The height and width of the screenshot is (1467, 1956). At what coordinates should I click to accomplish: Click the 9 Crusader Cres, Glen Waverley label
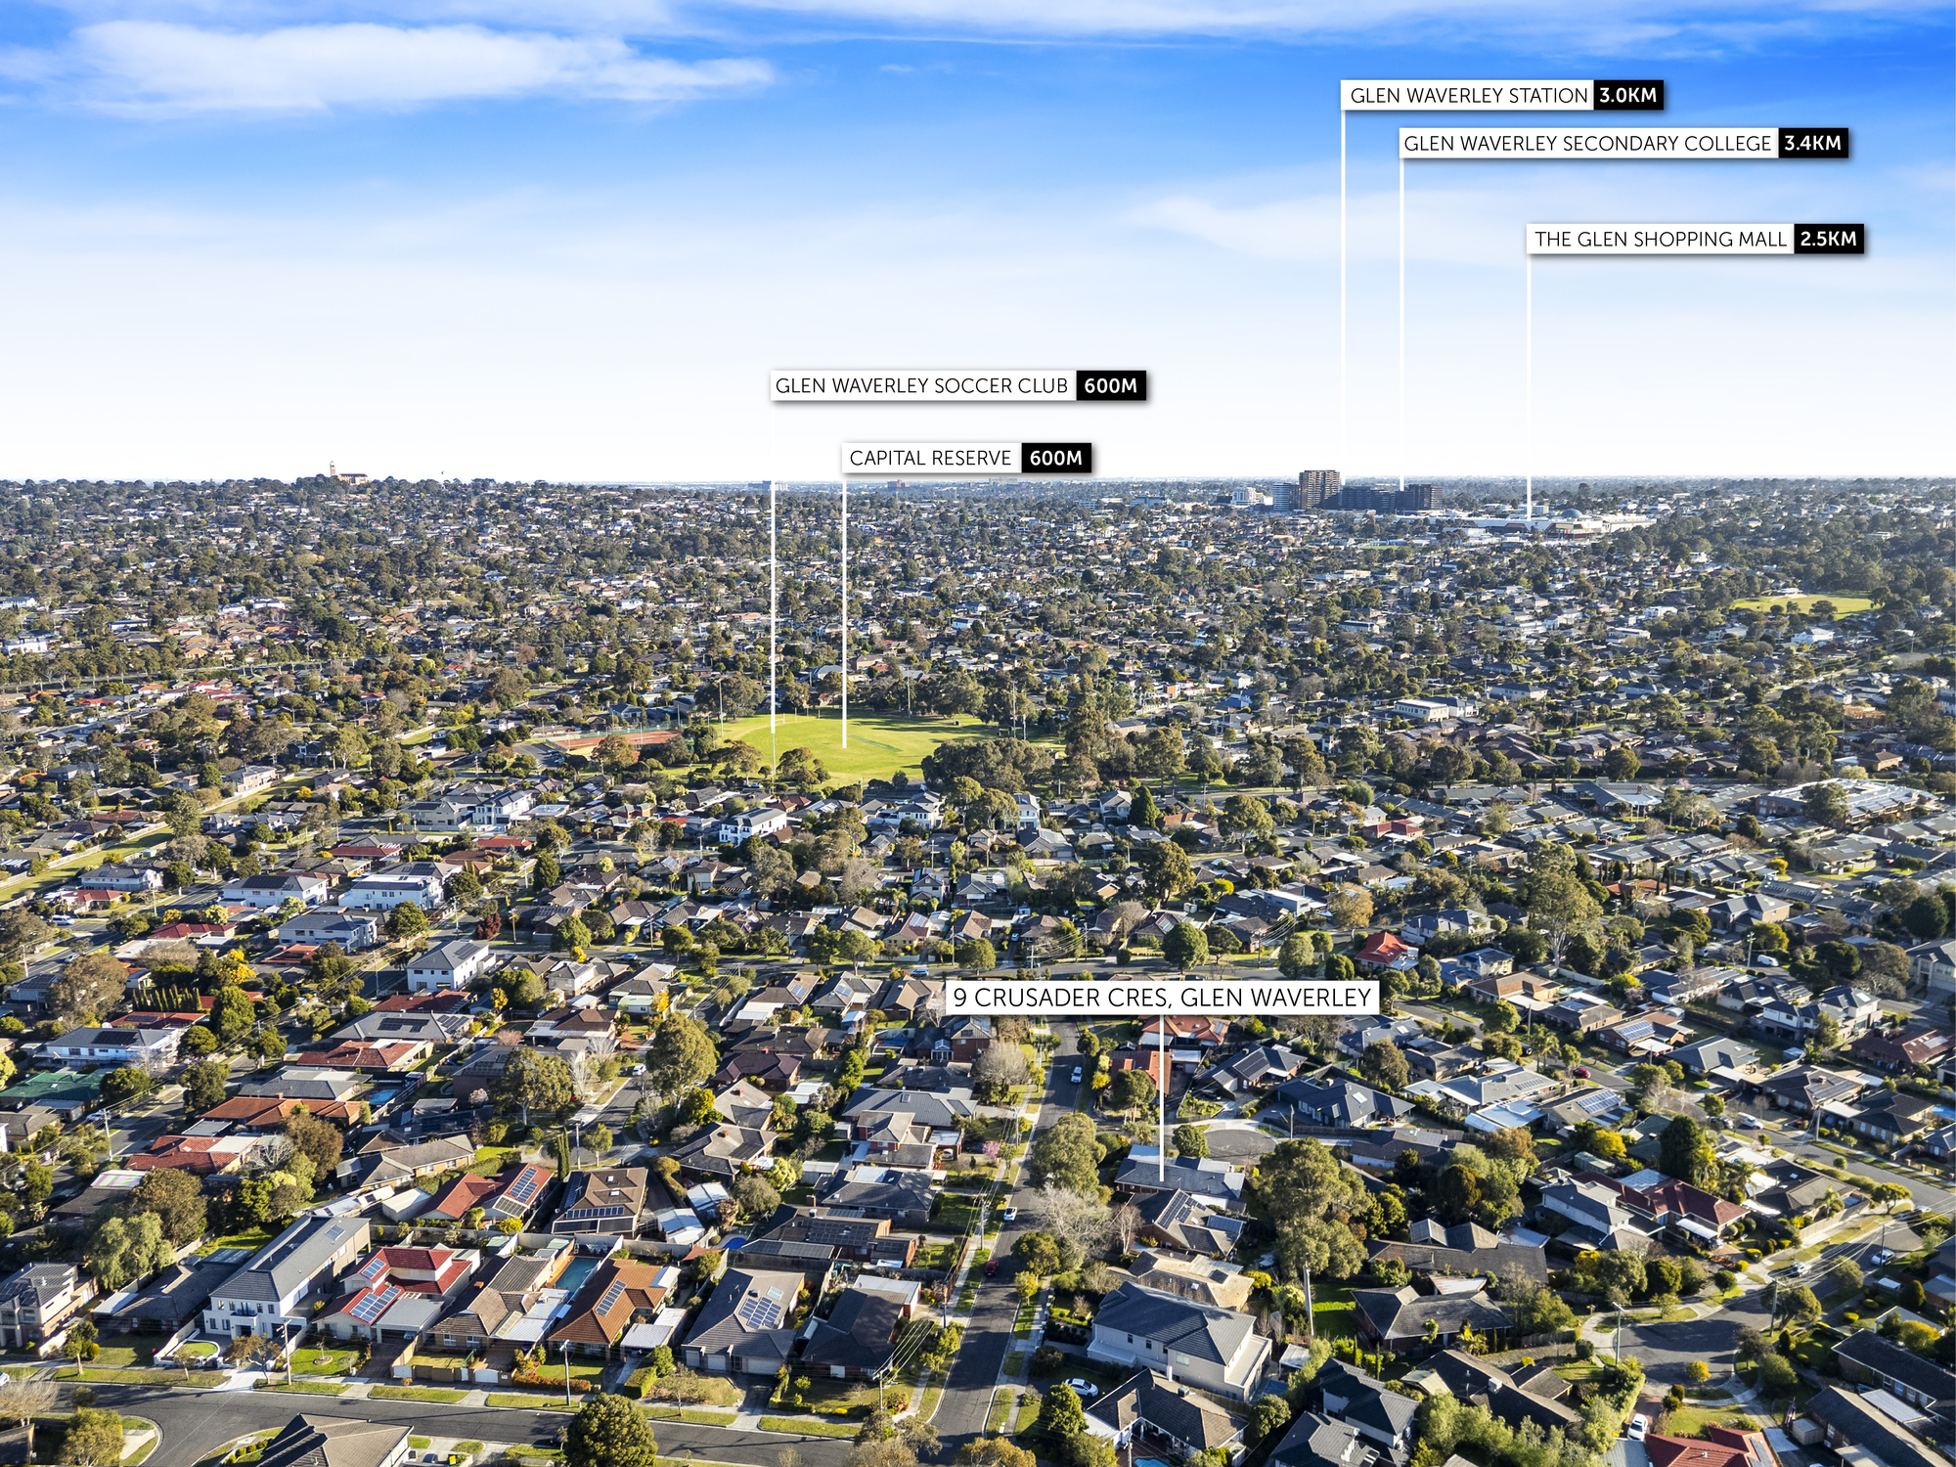click(x=1162, y=998)
